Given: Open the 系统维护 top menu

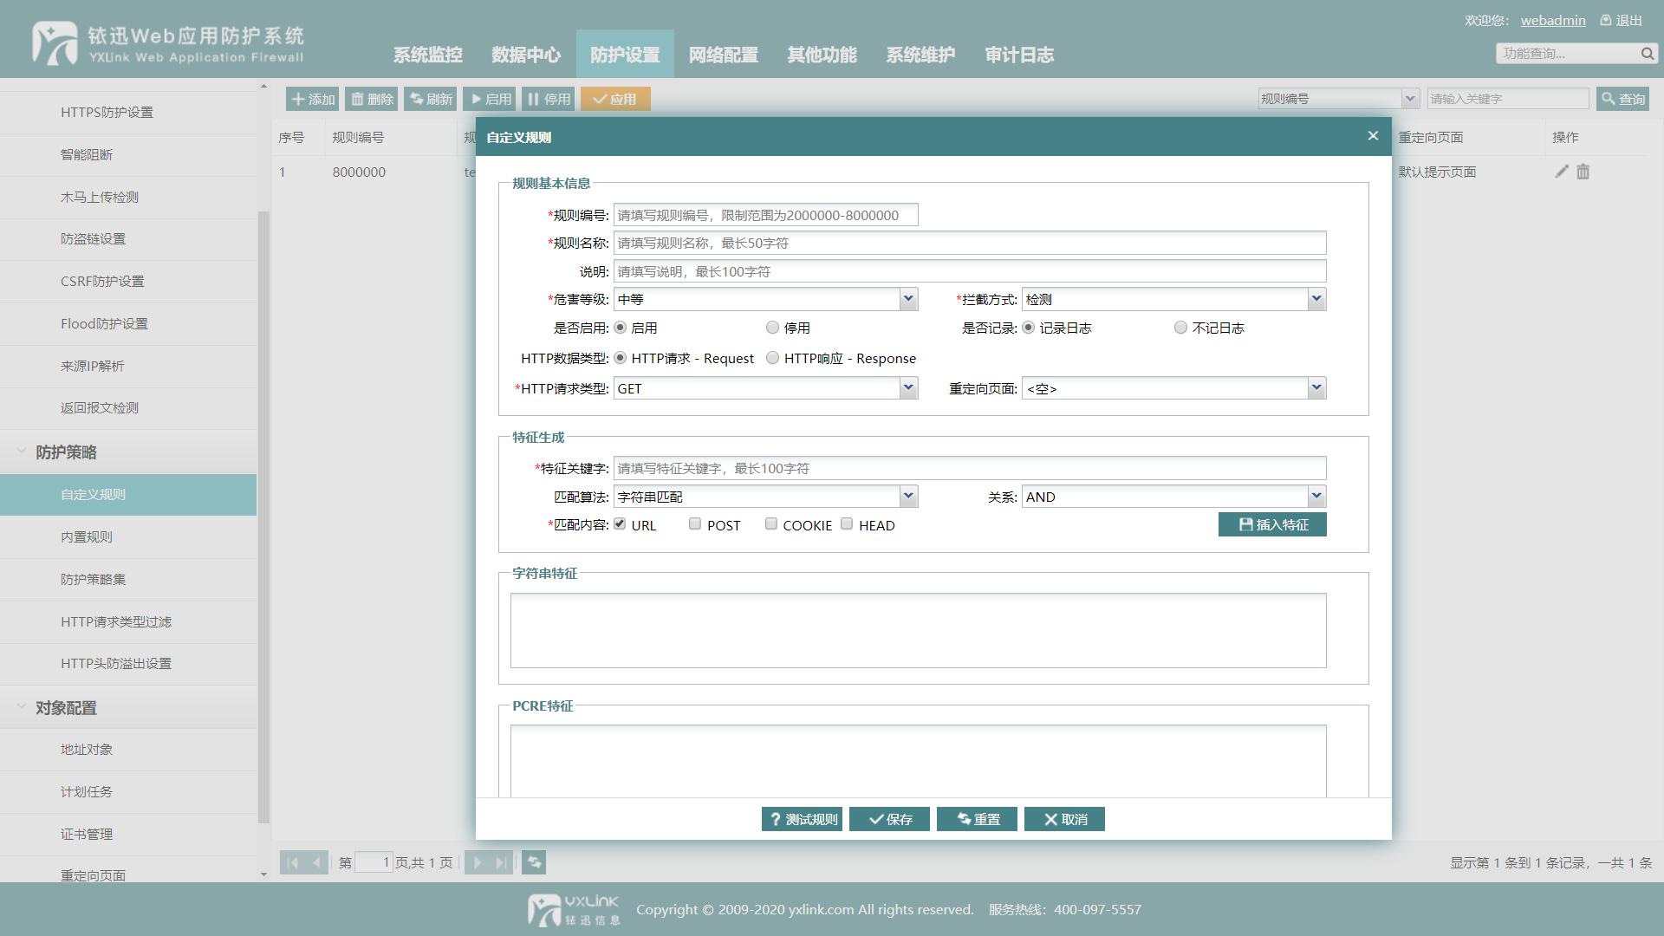Looking at the screenshot, I should [x=920, y=55].
